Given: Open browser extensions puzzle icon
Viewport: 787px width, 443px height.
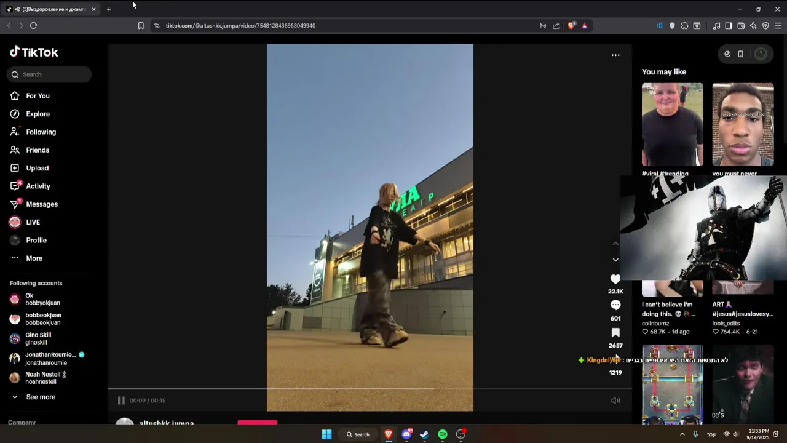Looking at the screenshot, I should 684,26.
